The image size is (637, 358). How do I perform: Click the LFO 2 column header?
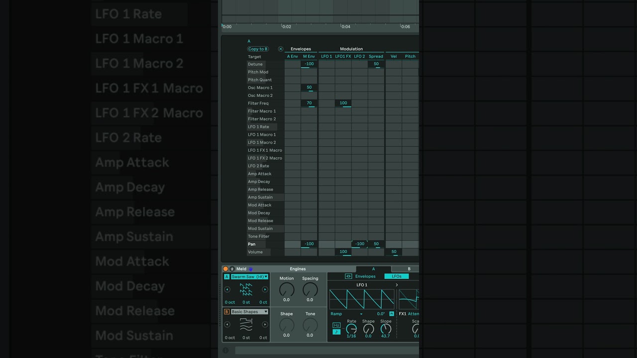pyautogui.click(x=359, y=56)
